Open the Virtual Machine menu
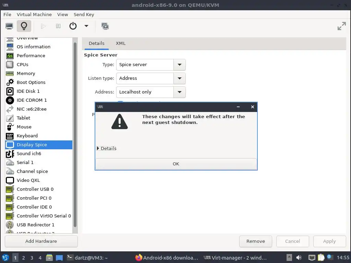The image size is (351, 263). (x=34, y=14)
